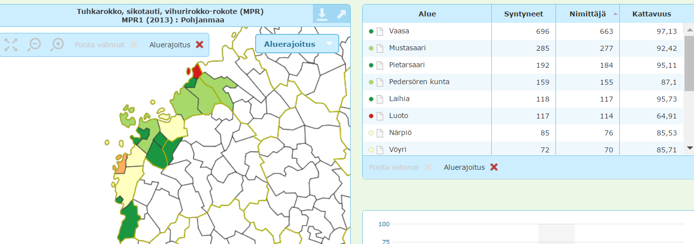Open document icon next to Laihia

coord(380,99)
